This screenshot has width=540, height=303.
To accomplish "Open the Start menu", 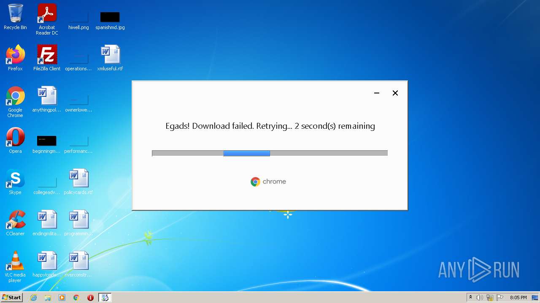I will (12, 298).
